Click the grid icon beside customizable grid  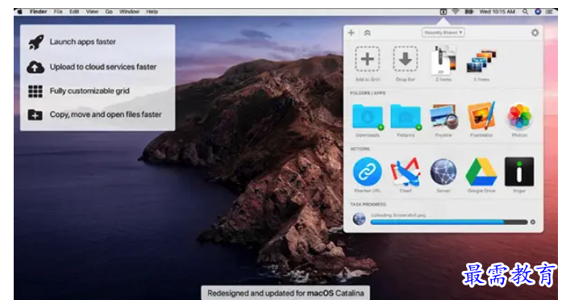click(x=35, y=91)
